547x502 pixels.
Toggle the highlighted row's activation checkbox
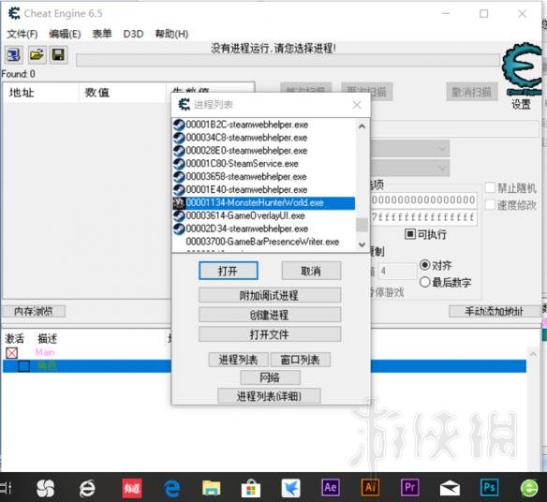23,366
